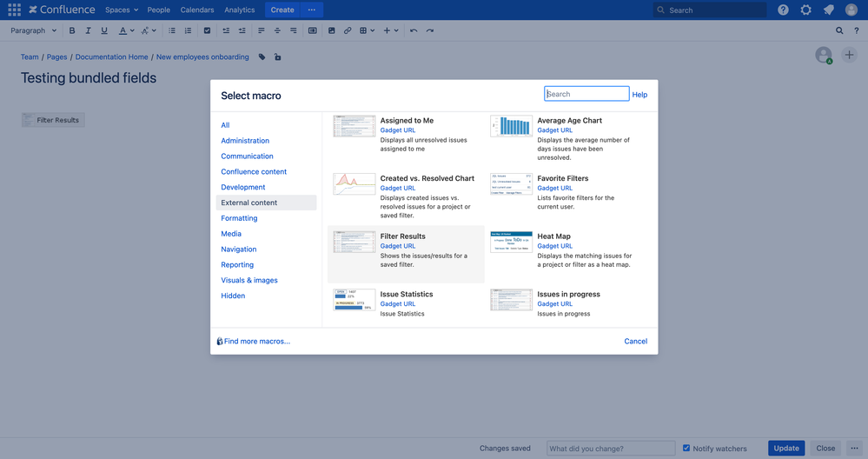
Task: Choose the Heat Map macro thumbnail
Action: pyautogui.click(x=512, y=242)
